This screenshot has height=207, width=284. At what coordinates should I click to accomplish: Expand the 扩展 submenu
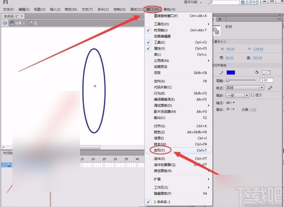178,179
